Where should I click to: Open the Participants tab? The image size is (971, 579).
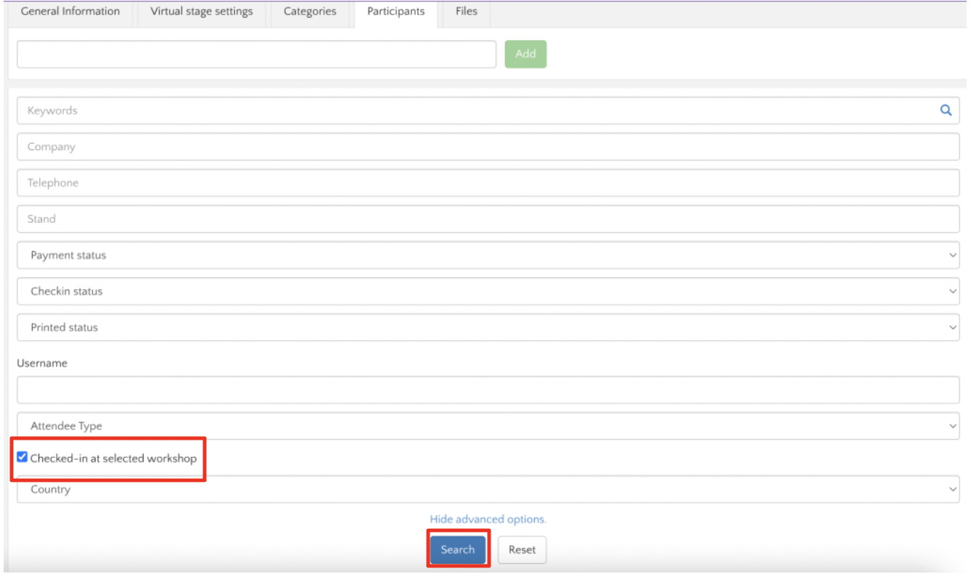pyautogui.click(x=397, y=11)
